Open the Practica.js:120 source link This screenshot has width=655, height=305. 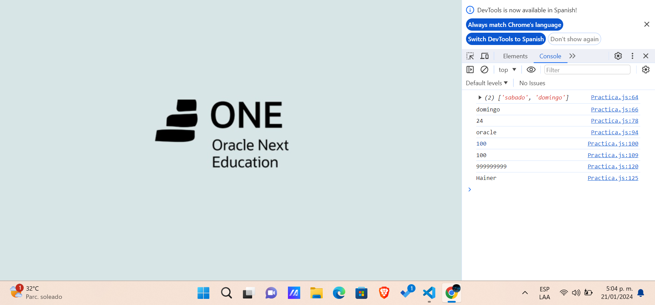pos(613,166)
